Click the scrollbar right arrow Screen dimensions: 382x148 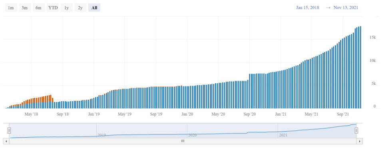[359, 141]
